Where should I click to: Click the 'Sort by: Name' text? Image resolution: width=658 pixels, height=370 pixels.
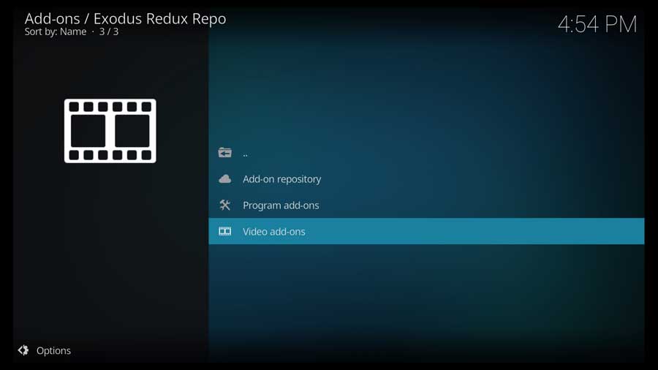(x=56, y=32)
